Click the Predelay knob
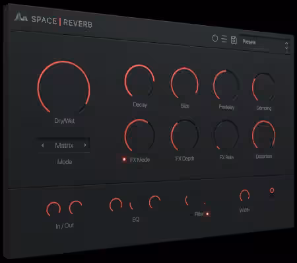 226,85
